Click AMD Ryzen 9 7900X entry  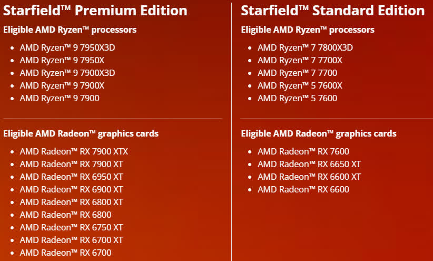point(62,86)
